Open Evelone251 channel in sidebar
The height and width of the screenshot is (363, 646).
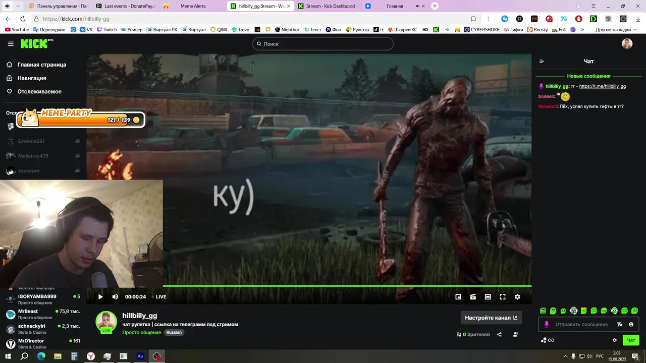pos(43,141)
